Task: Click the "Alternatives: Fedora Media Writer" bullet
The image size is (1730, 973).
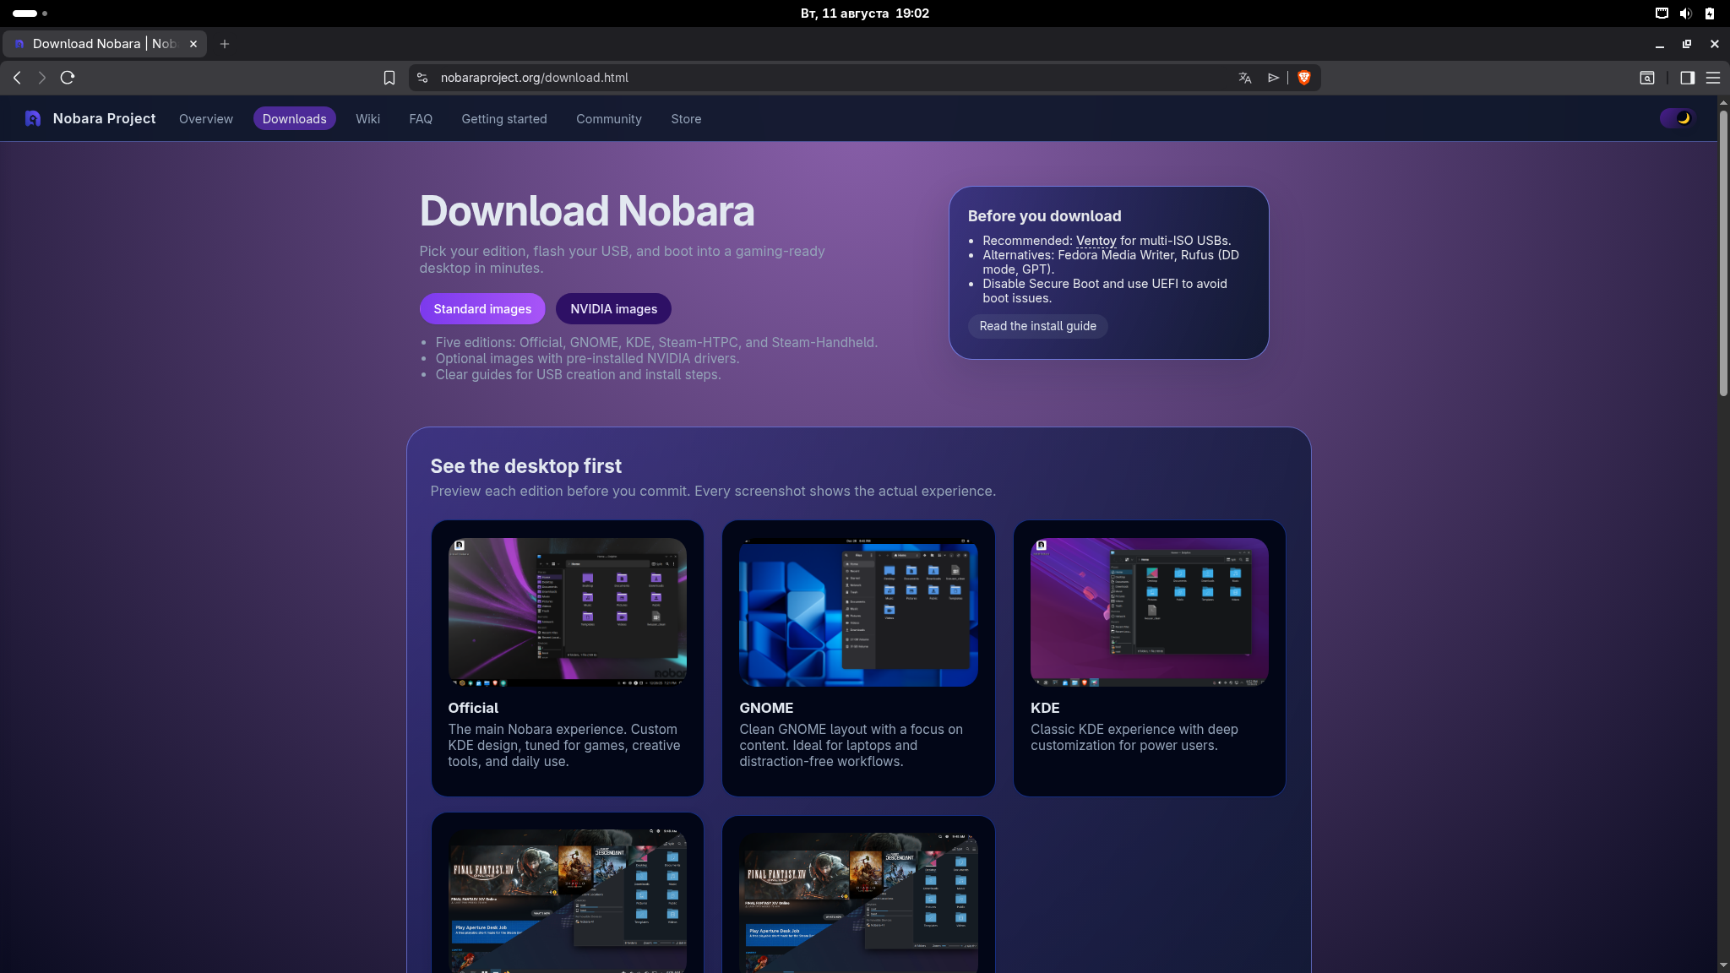Action: (x=1111, y=262)
